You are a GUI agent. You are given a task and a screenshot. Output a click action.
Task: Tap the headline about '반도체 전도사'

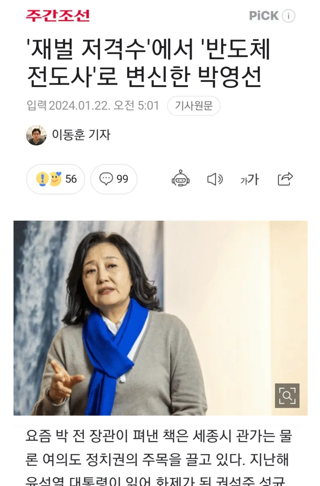coord(148,63)
